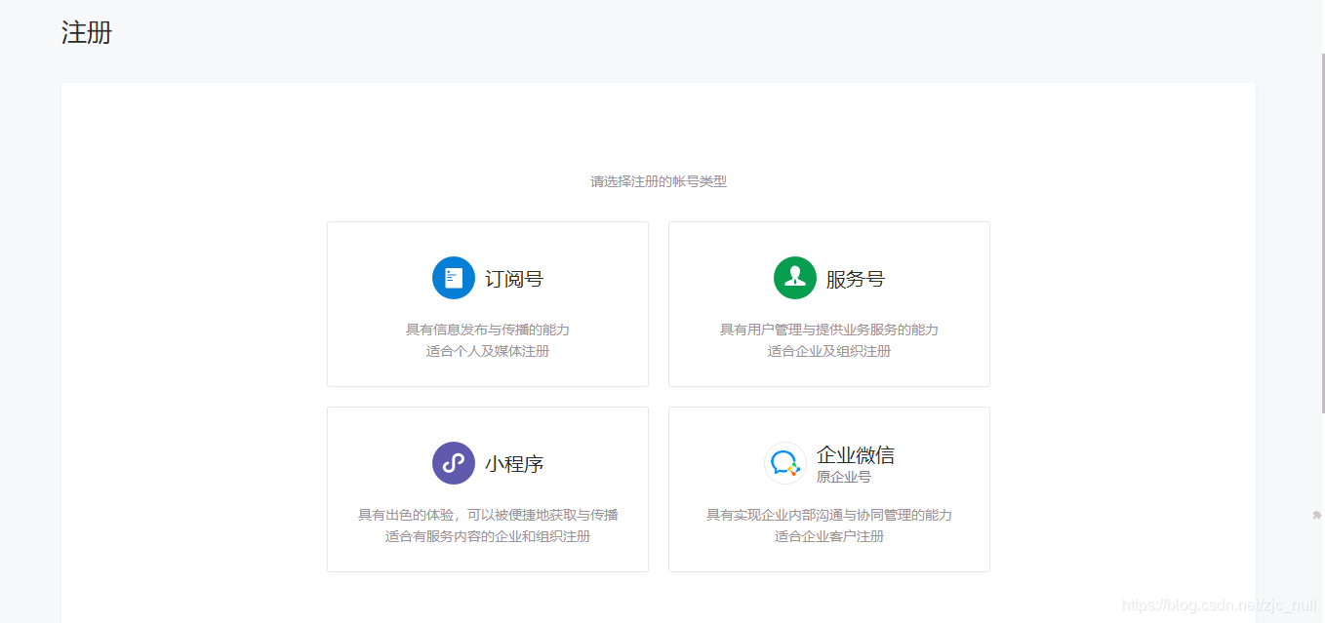This screenshot has height=623, width=1325.
Task: Click the purple 小程序 link icon
Action: (x=454, y=463)
